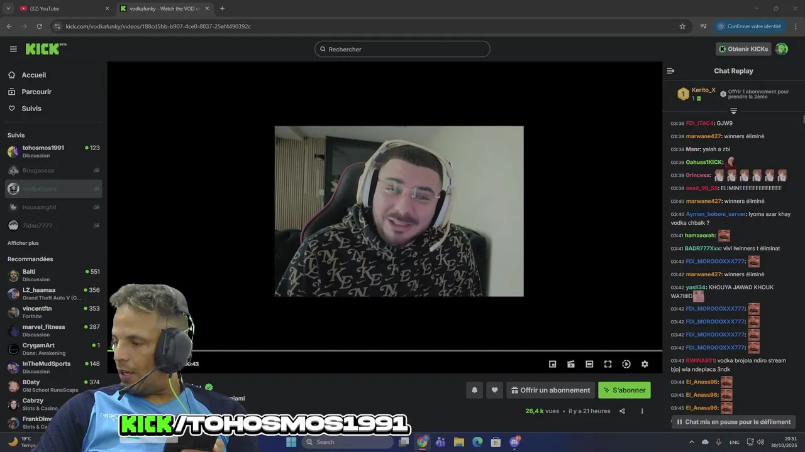Open the Windows Start menu

point(291,442)
